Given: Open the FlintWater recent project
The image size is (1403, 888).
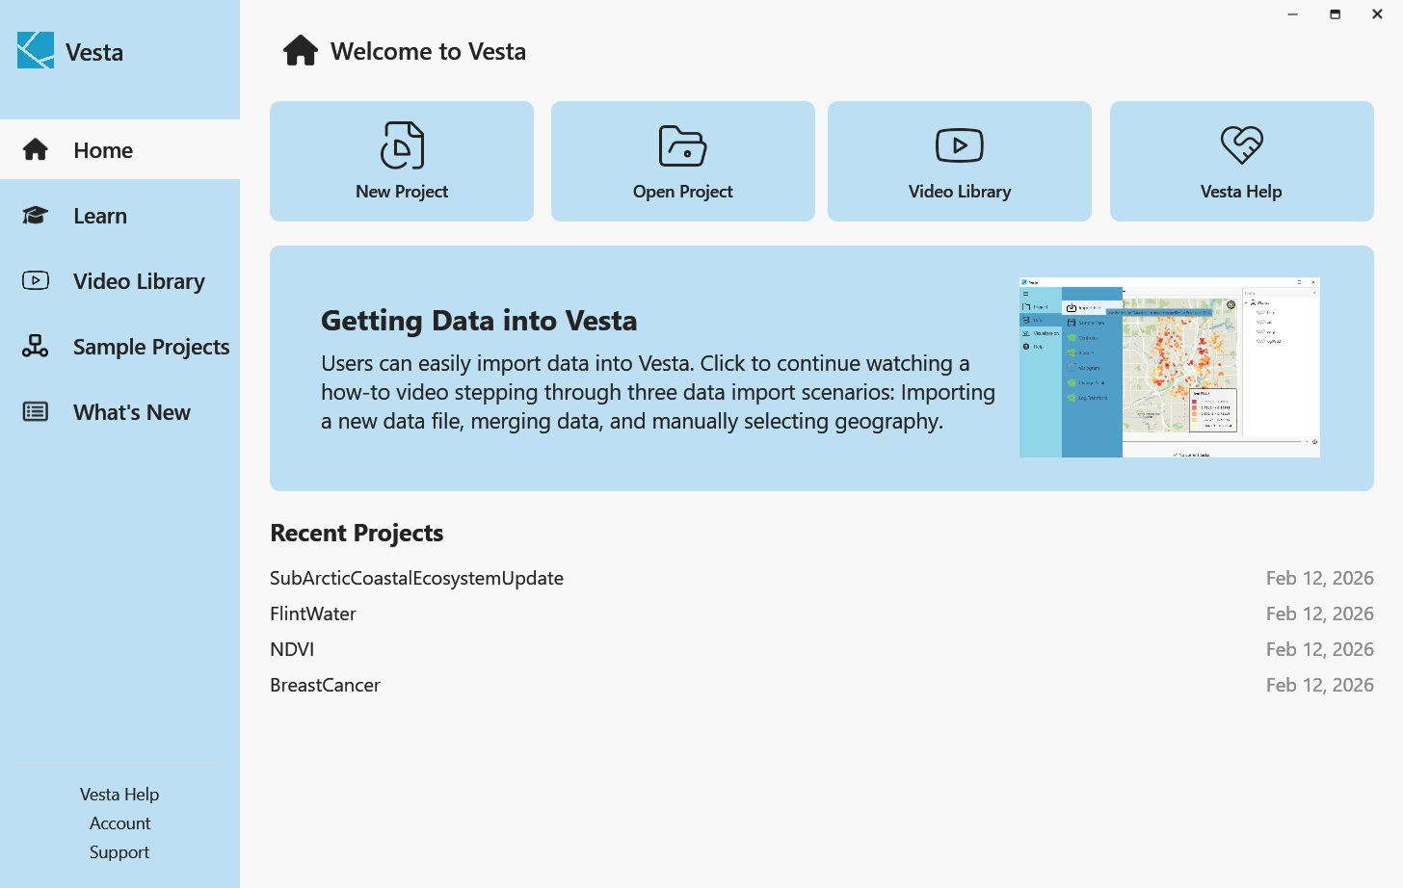Looking at the screenshot, I should click(x=313, y=614).
